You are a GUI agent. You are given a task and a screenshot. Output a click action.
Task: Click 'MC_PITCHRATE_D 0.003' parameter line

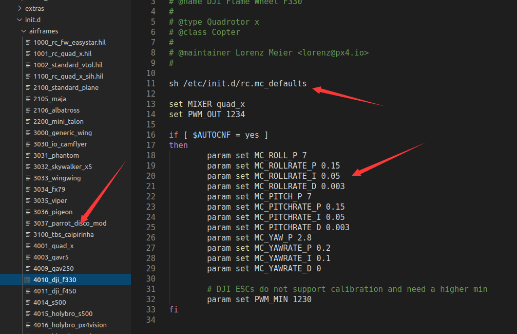coord(278,228)
